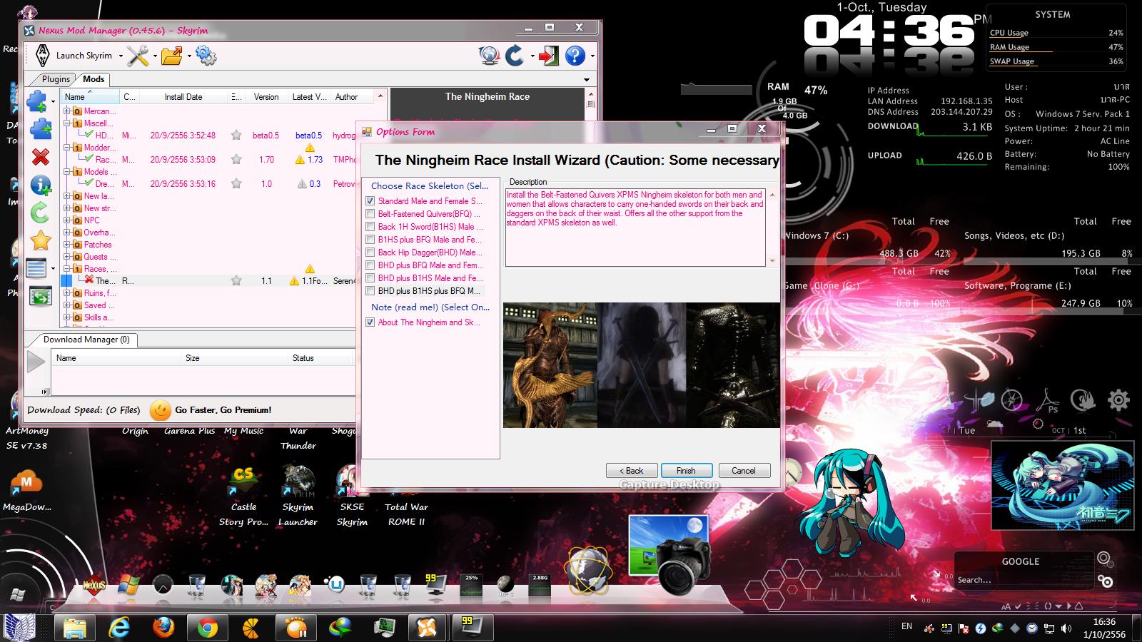
Task: Open Google Chrome from the taskbar
Action: pos(208,627)
